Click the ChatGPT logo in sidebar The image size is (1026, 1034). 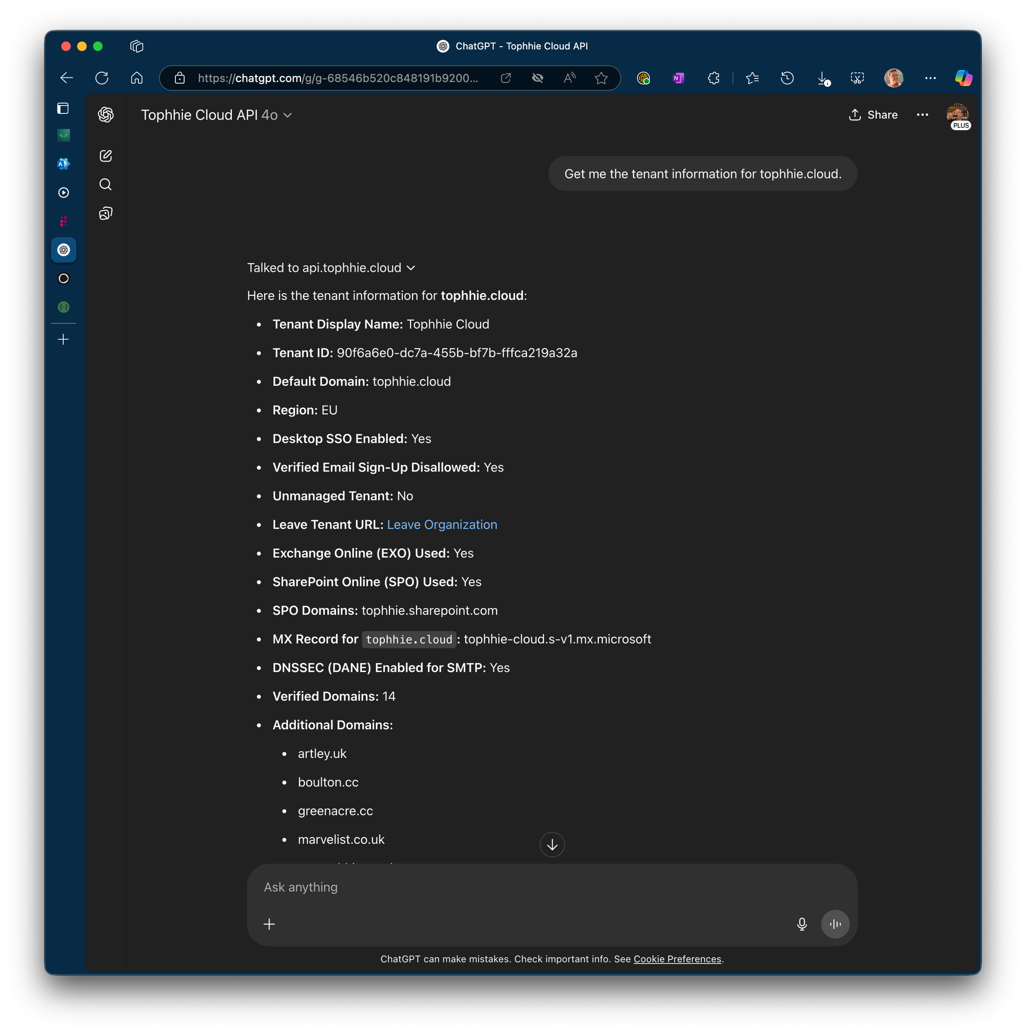106,114
